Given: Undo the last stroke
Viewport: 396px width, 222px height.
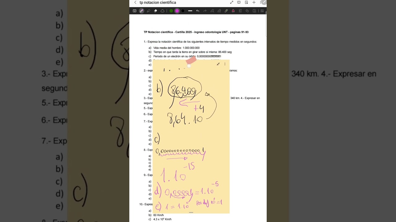Looking at the screenshot, I should point(198,11).
